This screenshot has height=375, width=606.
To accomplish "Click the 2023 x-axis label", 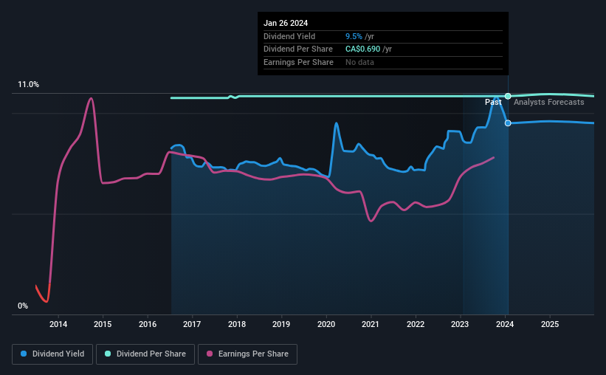I will [460, 324].
